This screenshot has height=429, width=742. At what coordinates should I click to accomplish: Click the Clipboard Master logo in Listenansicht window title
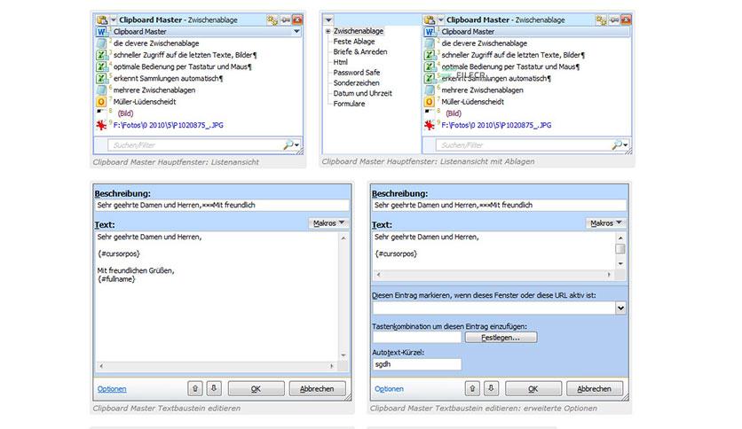click(x=102, y=19)
